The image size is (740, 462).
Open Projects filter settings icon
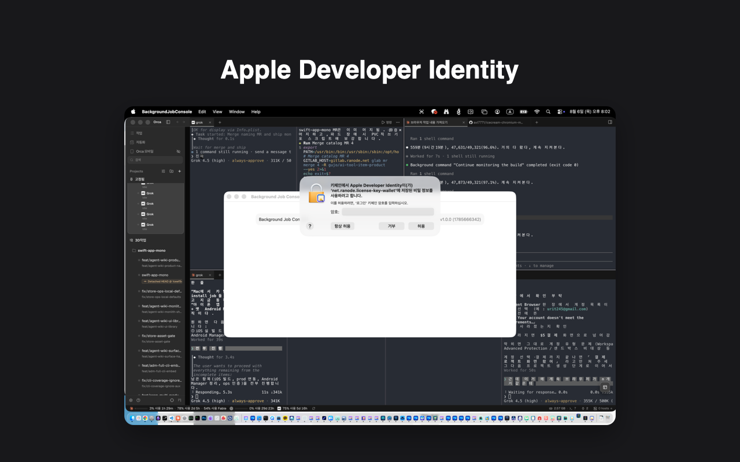point(163,171)
